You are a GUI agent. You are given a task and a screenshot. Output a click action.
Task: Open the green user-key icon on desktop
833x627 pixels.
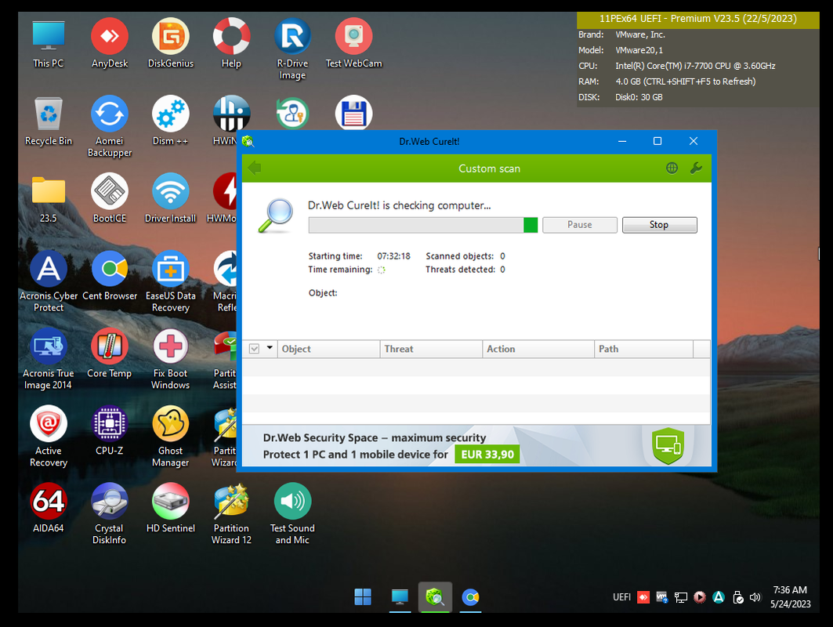coord(292,113)
